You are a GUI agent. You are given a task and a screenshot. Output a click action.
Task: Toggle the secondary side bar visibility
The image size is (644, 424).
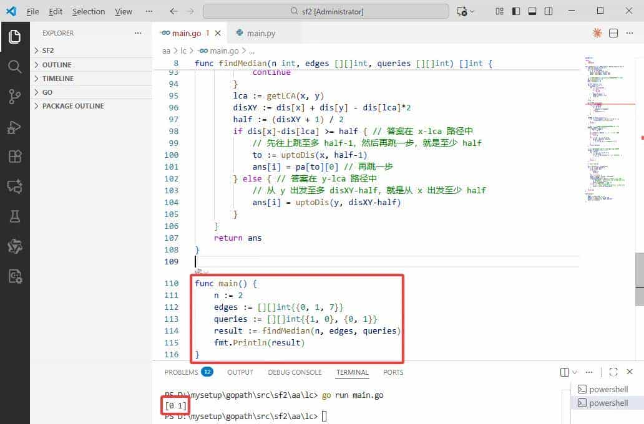click(548, 11)
